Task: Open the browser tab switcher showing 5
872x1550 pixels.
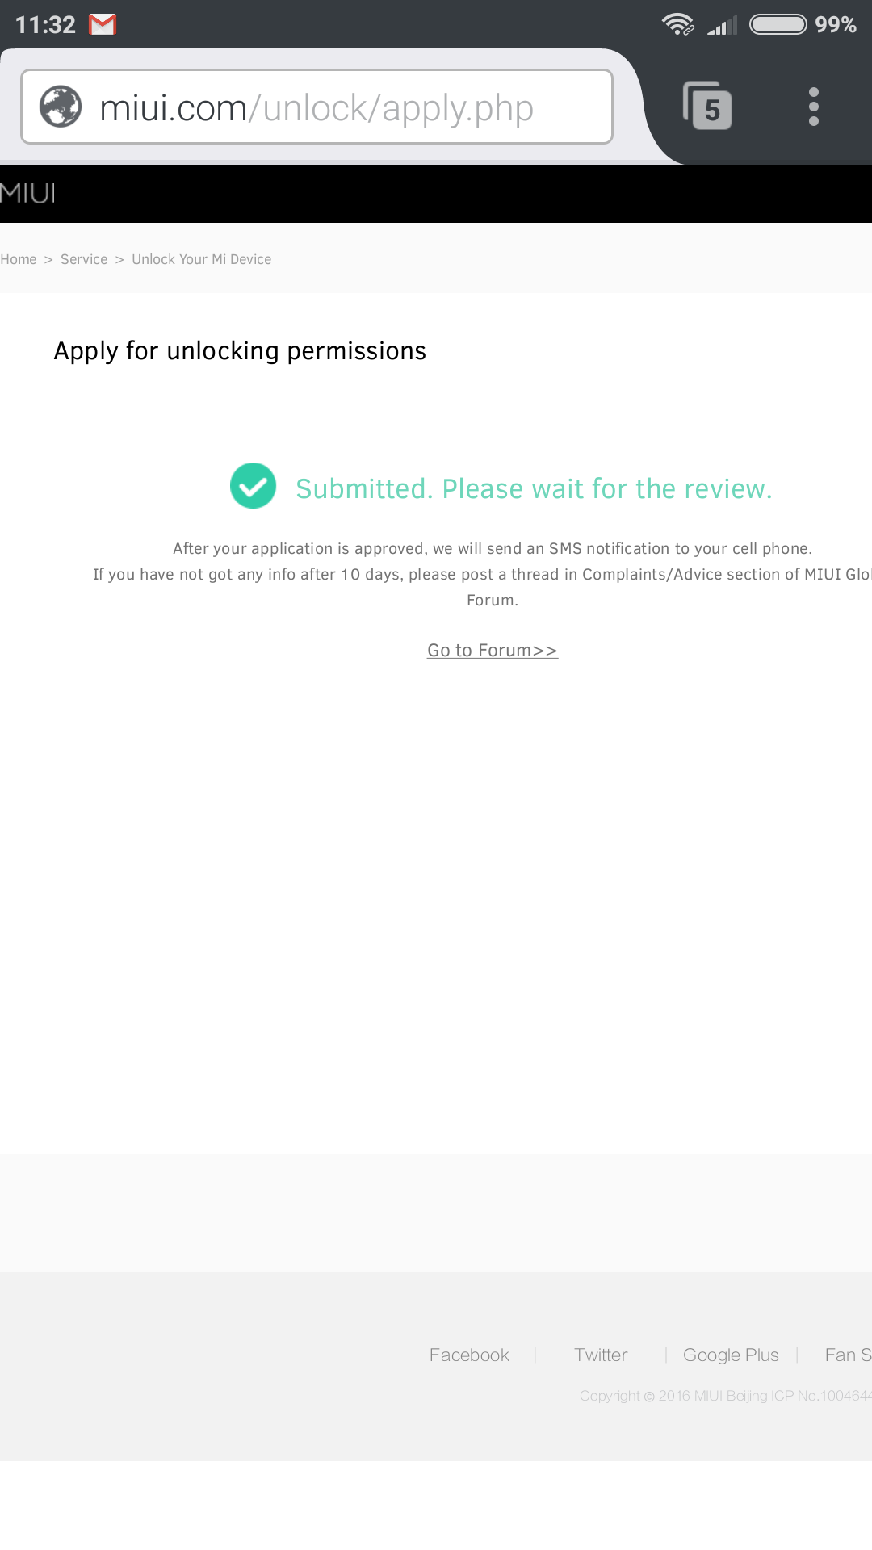Action: tap(707, 106)
